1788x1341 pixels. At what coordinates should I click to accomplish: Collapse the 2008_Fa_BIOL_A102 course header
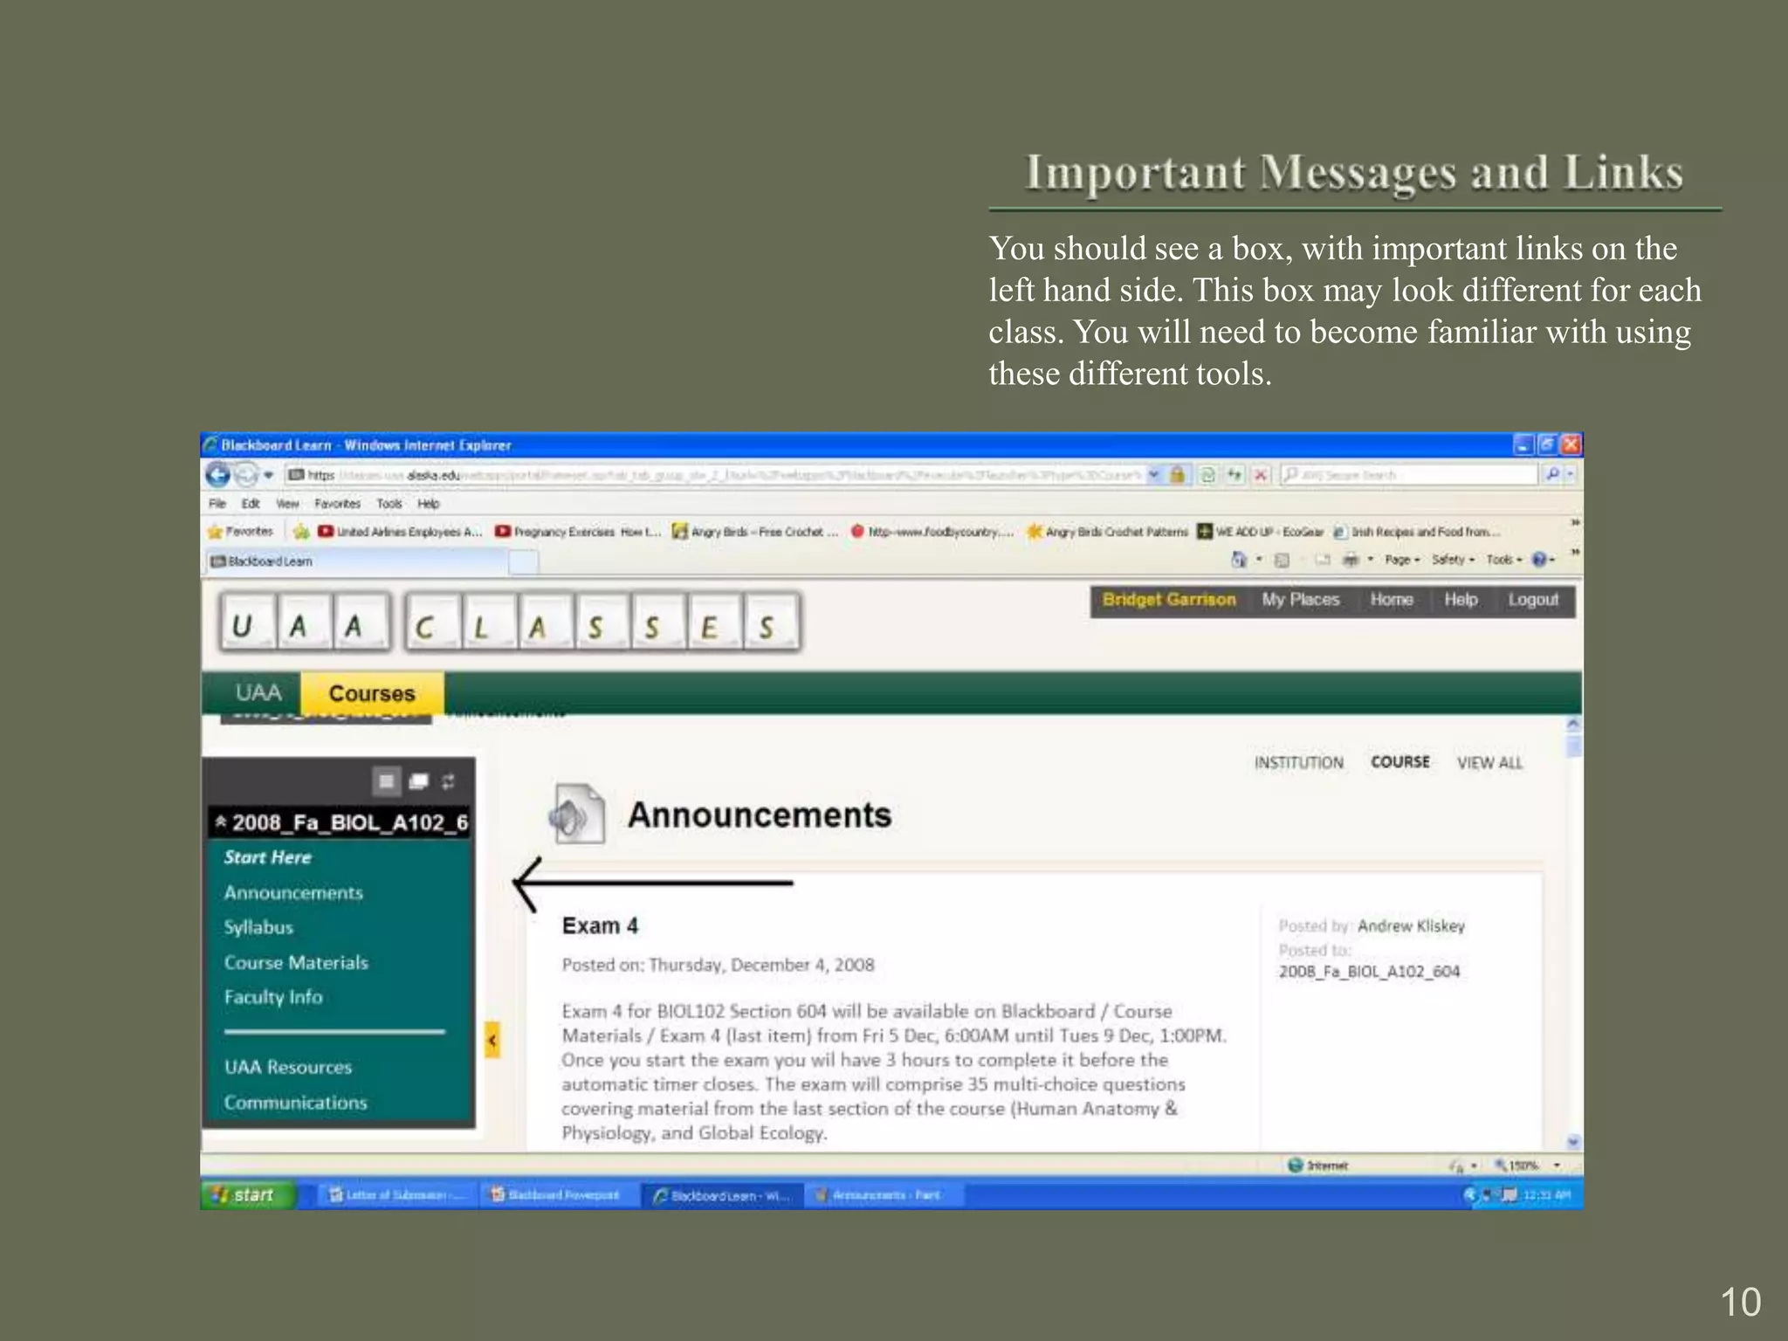[x=221, y=822]
